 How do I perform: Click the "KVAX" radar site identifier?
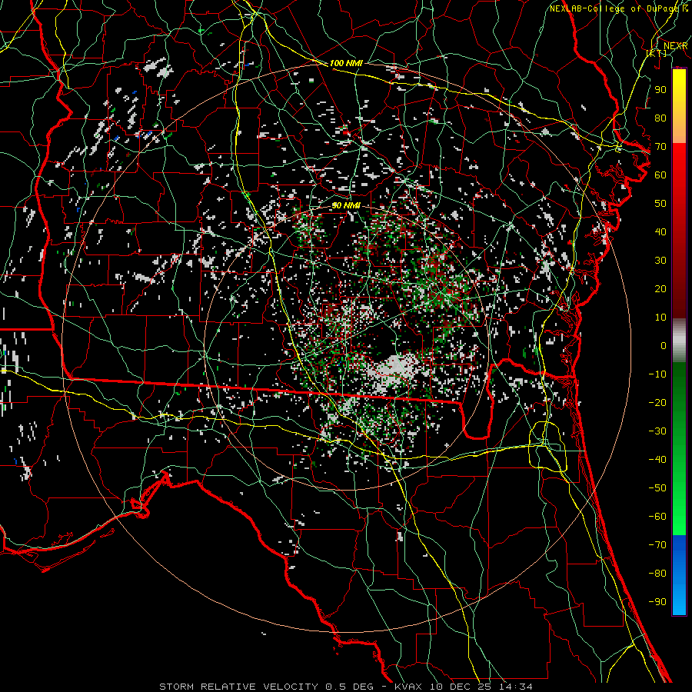(407, 687)
